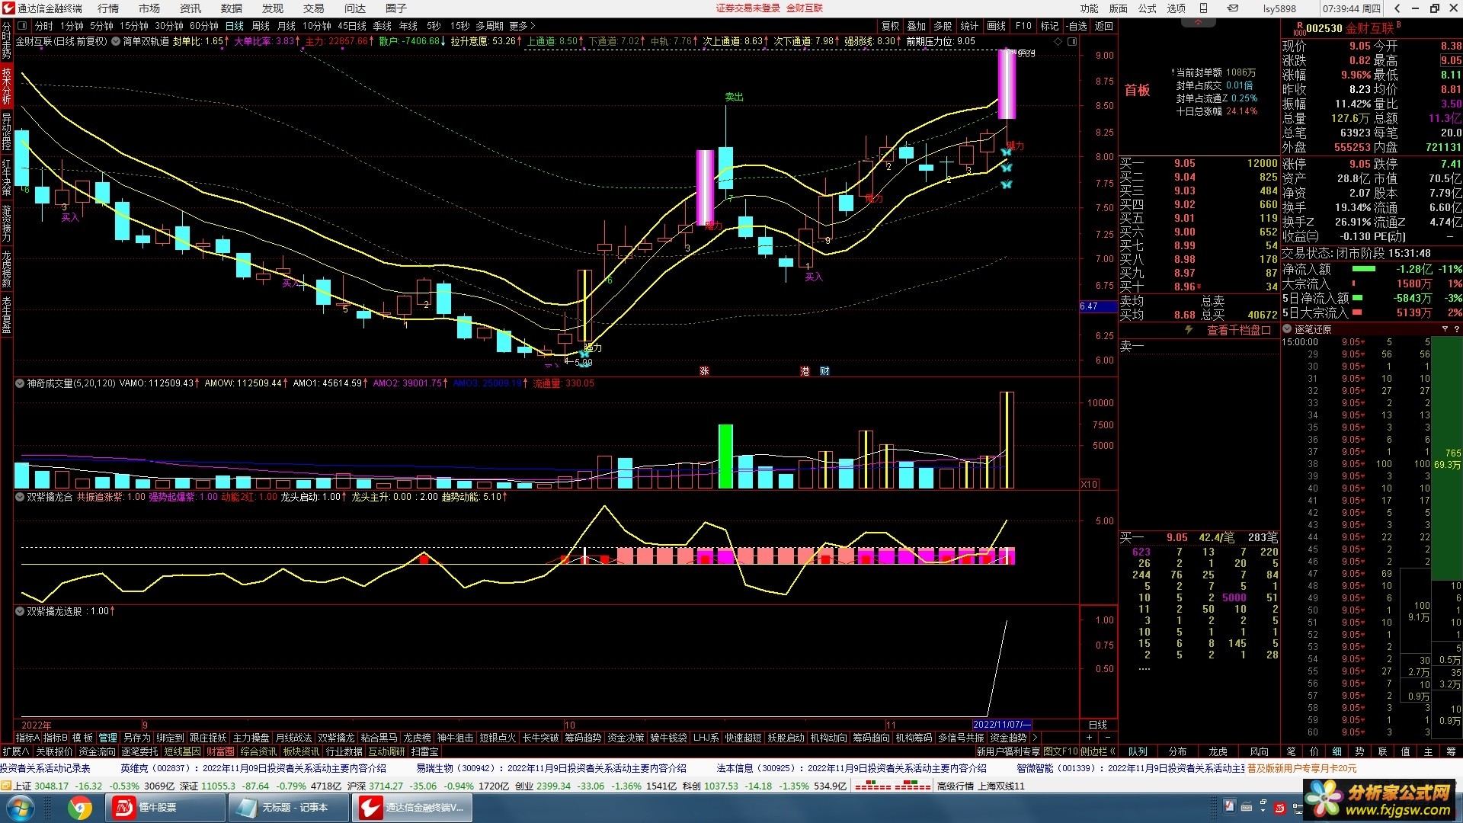Image resolution: width=1463 pixels, height=823 pixels.
Task: Open the mail envelope icon in title bar
Action: point(1233,8)
